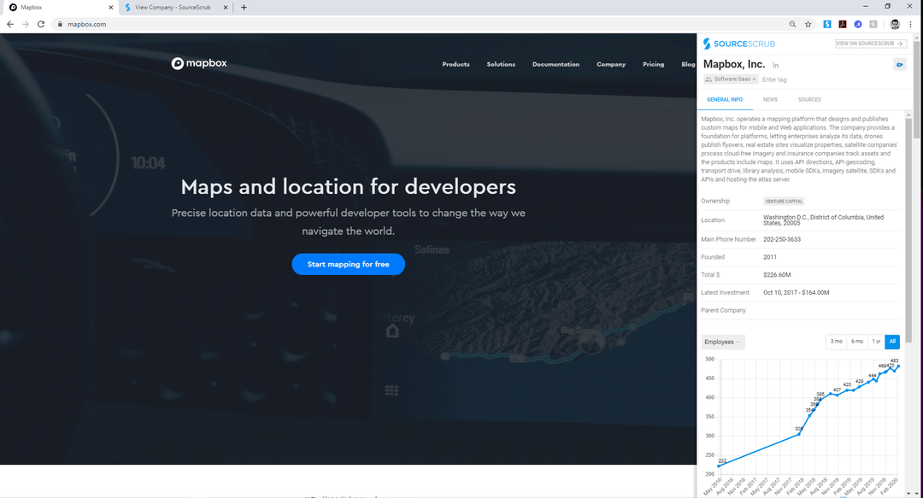Select the SOURCES tab
The width and height of the screenshot is (923, 498).
(x=809, y=99)
